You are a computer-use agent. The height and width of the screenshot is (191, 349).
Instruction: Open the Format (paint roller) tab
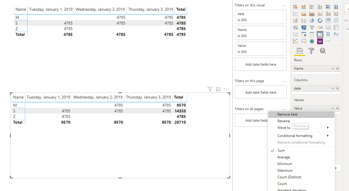pyautogui.click(x=311, y=51)
